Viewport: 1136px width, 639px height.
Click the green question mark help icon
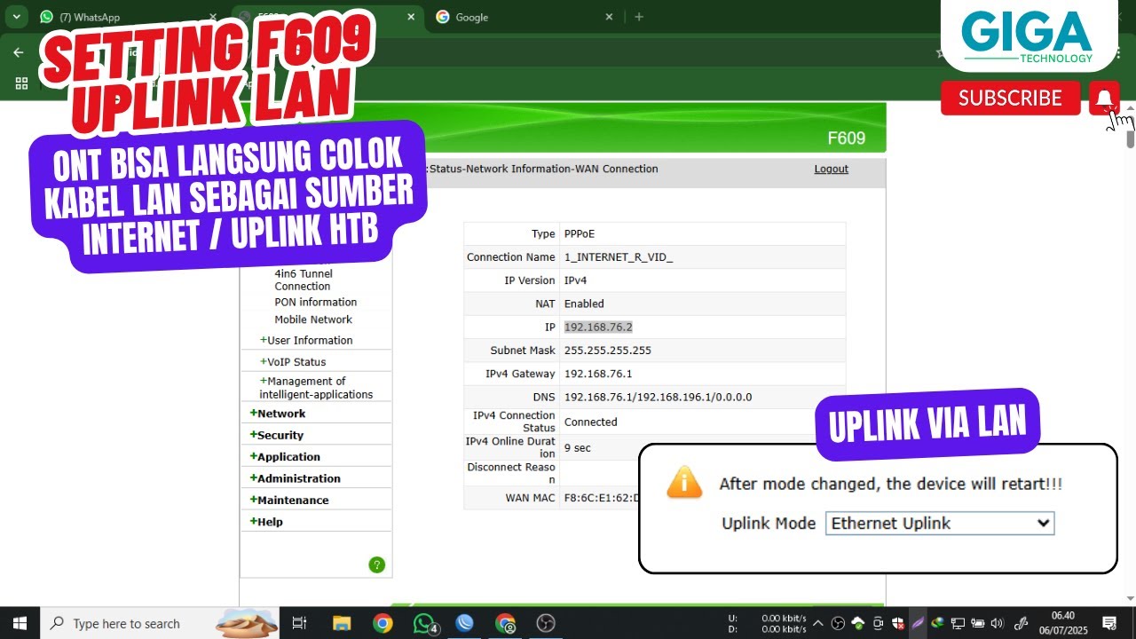(377, 564)
